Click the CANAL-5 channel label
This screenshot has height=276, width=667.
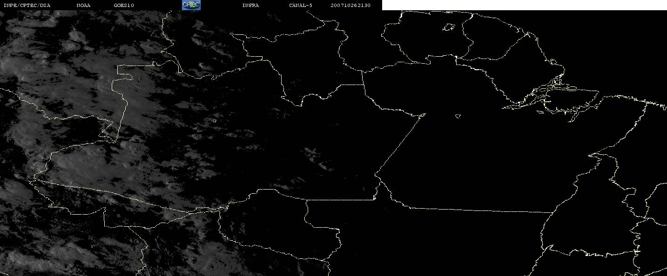point(301,5)
